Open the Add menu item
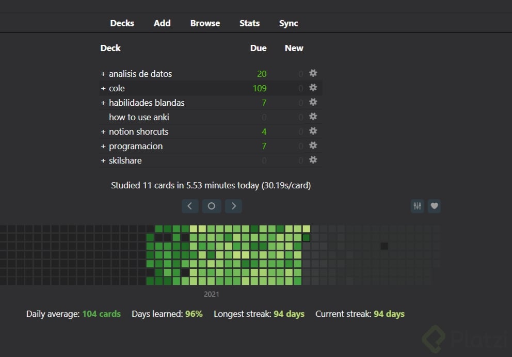The width and height of the screenshot is (512, 357). (162, 23)
